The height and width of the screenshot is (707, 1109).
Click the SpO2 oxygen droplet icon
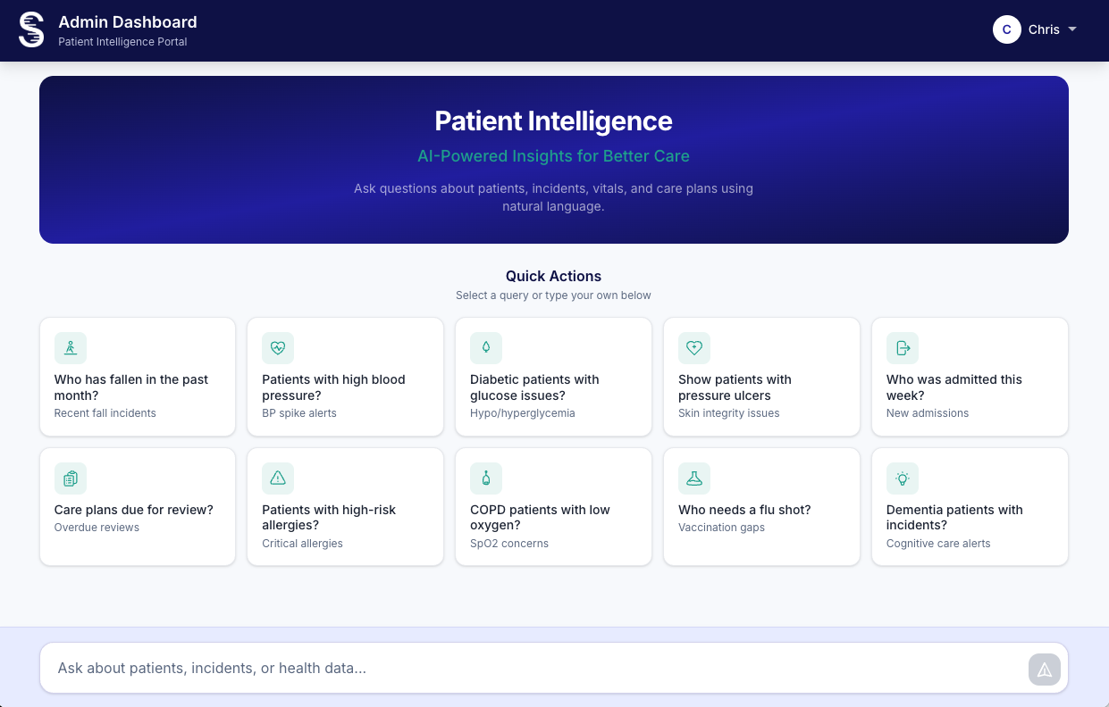tap(486, 478)
